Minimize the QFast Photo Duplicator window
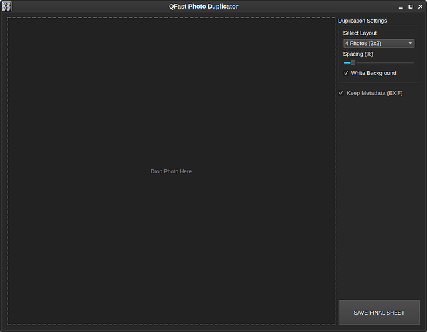 click(x=400, y=7)
